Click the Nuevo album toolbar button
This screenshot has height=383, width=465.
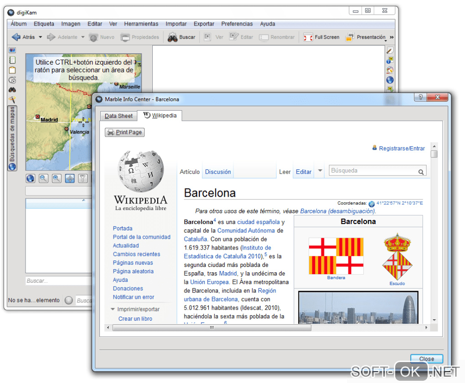tap(102, 37)
